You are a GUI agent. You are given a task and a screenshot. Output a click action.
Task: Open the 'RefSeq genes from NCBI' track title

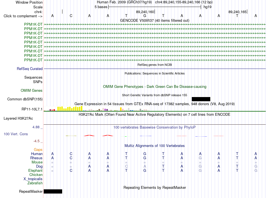pos(155,65)
